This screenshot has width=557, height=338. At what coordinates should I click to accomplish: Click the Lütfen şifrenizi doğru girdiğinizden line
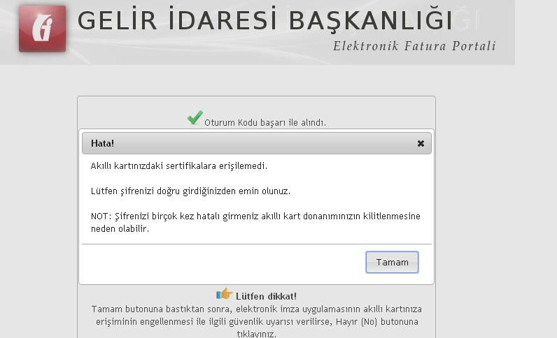click(190, 191)
